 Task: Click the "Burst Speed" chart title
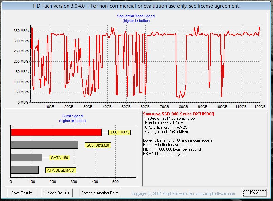[x=72, y=116]
